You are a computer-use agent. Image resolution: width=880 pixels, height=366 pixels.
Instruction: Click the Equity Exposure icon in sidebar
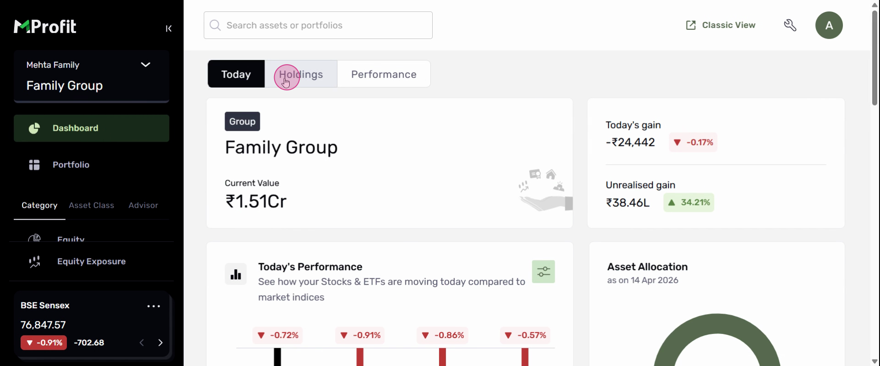(34, 261)
